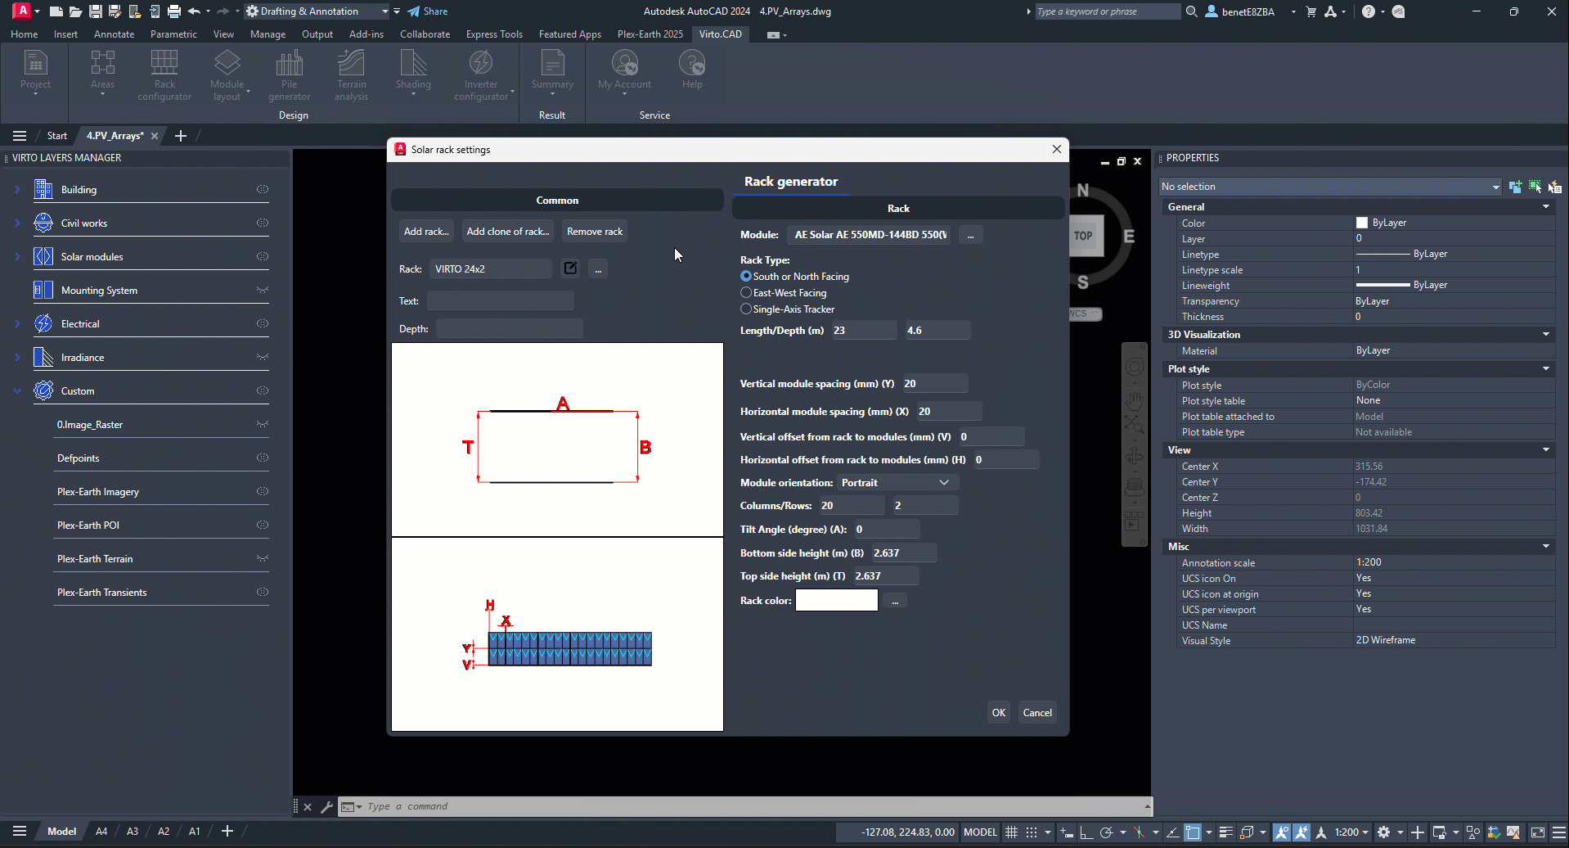The image size is (1569, 848).
Task: Toggle visibility of 0.Image_Raster layer
Action: coord(263,424)
